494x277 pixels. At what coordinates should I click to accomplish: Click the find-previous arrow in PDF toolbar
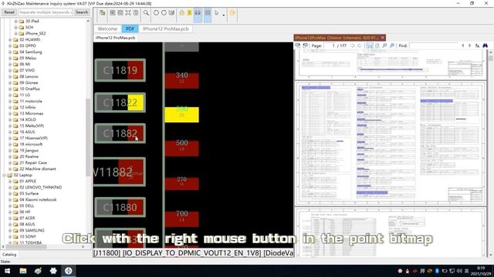463,45
